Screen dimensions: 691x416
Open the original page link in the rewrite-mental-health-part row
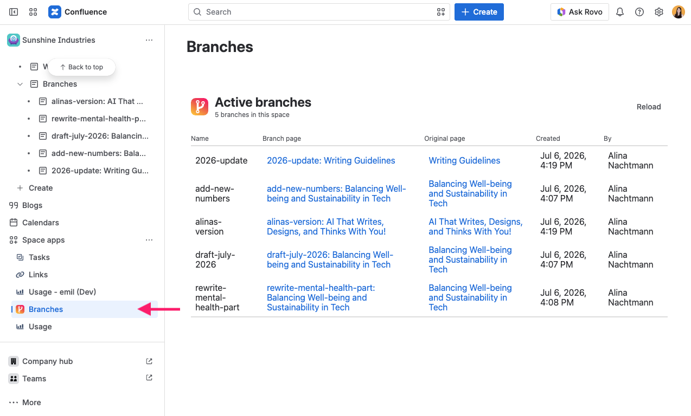470,297
